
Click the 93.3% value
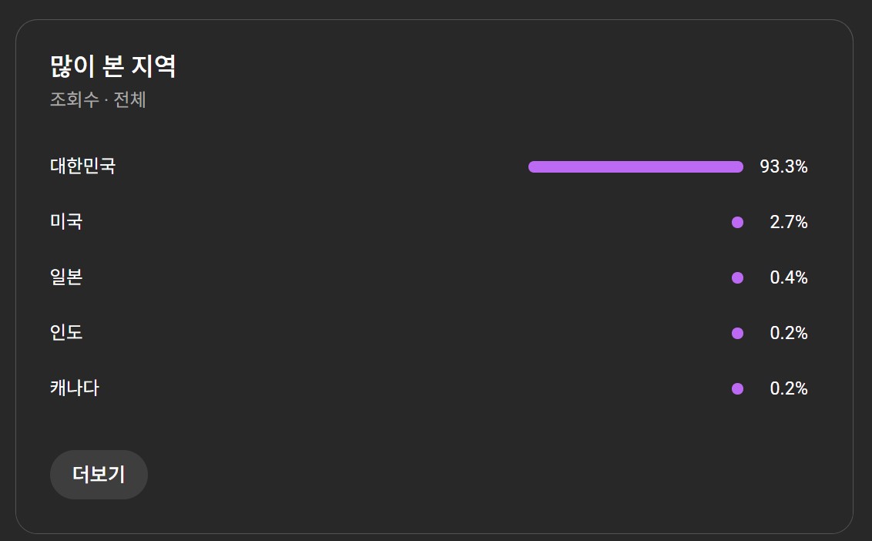pyautogui.click(x=783, y=166)
